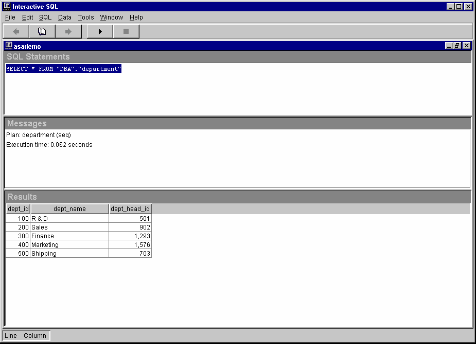Select the dept_id column header
The image size is (476, 344).
(18, 209)
